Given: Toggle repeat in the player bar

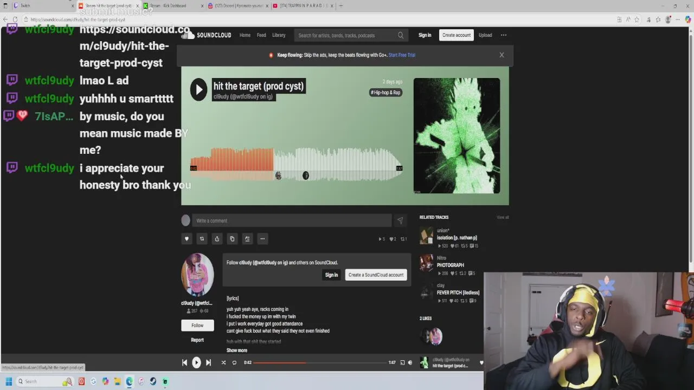Looking at the screenshot, I should coord(234,362).
